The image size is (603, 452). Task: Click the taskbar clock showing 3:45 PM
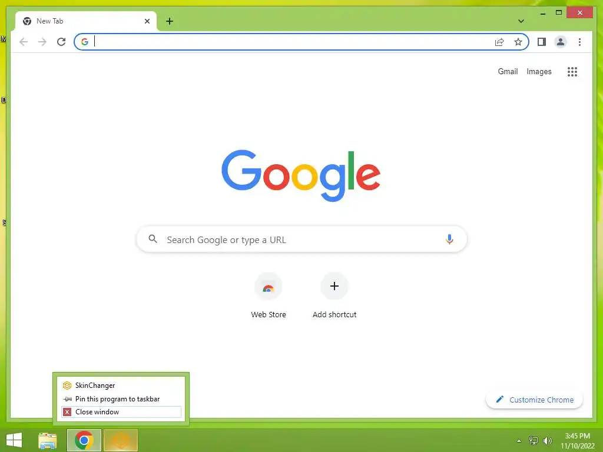click(x=577, y=441)
